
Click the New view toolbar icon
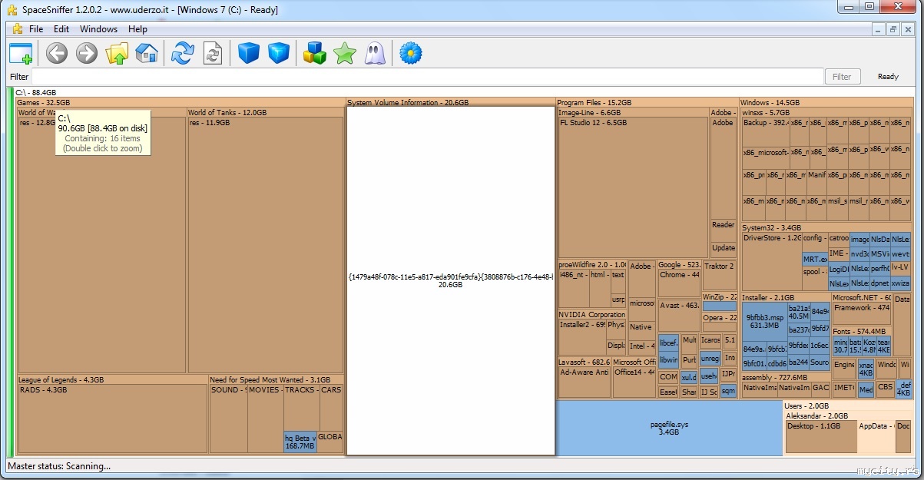21,53
